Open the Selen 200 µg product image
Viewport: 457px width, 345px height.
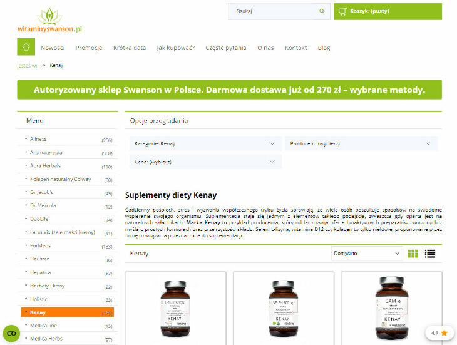coord(283,309)
